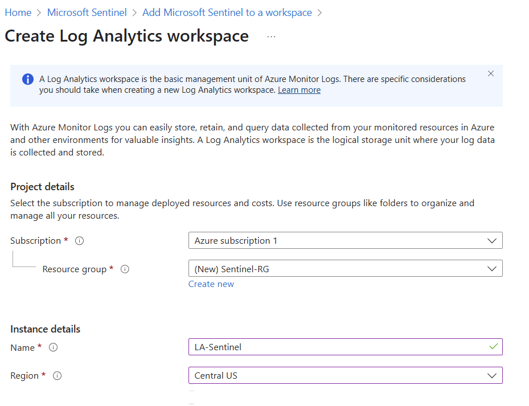Open the Region dropdown
Viewport: 529px width, 406px height.
point(346,376)
